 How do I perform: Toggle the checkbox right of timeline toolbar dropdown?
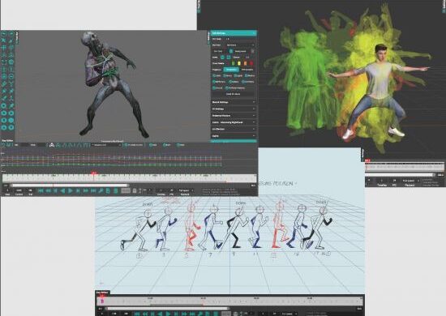126,145
